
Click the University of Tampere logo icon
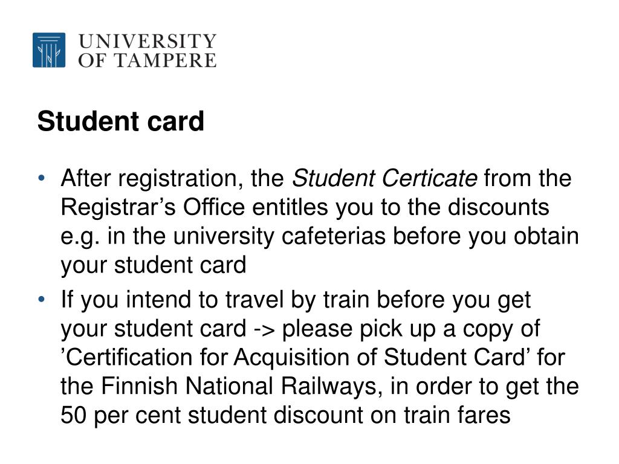[x=49, y=50]
